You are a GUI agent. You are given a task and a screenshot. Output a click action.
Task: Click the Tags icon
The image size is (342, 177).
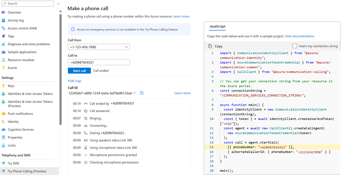pyautogui.click(x=3, y=36)
